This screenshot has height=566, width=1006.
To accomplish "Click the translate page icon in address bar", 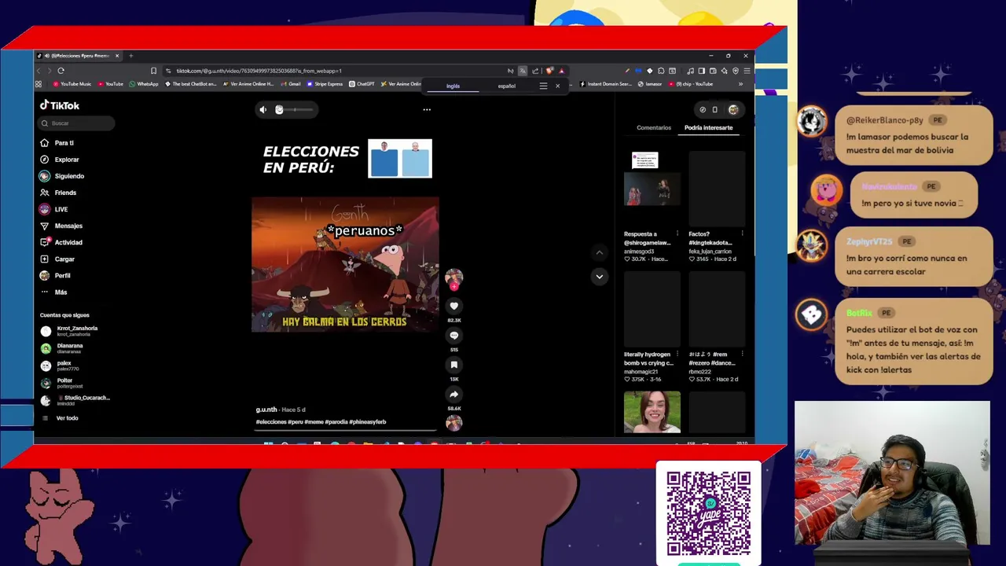I will click(523, 71).
